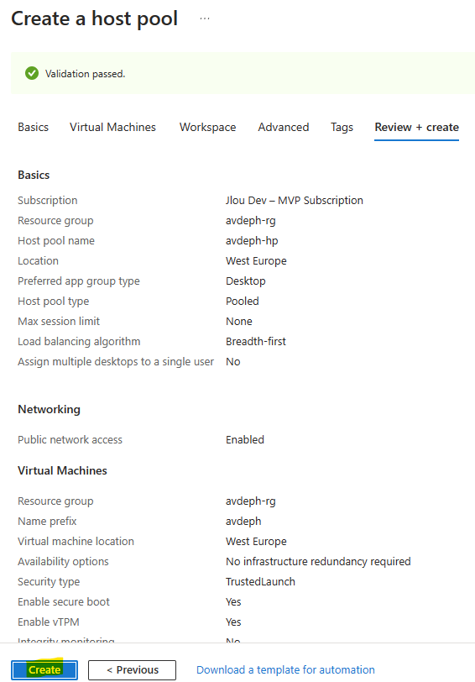Click the Jlou Dev – MVP Subscription value

pos(295,200)
